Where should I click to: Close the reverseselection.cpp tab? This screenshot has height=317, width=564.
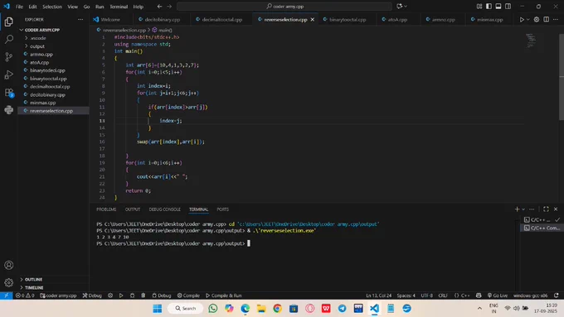tap(312, 20)
